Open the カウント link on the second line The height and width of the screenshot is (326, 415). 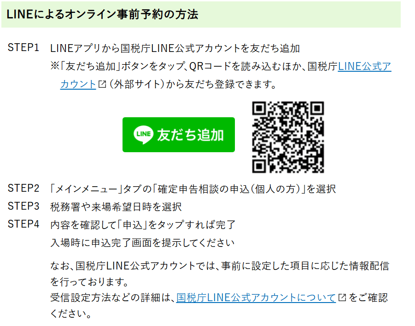[78, 84]
